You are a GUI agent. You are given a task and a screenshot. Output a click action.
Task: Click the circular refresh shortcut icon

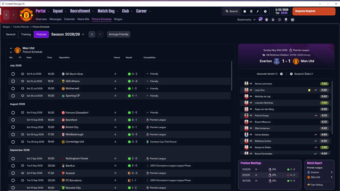(279, 20)
